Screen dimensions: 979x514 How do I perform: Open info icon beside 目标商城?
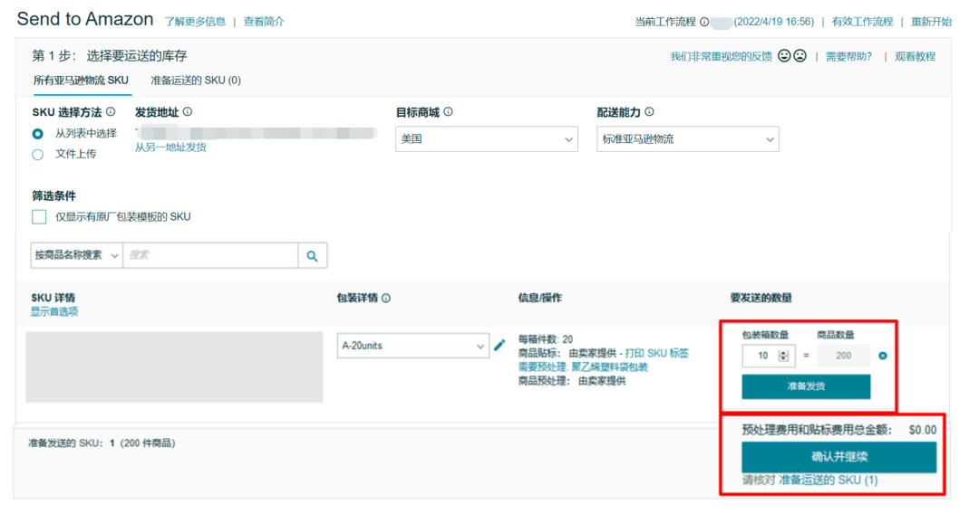[449, 112]
